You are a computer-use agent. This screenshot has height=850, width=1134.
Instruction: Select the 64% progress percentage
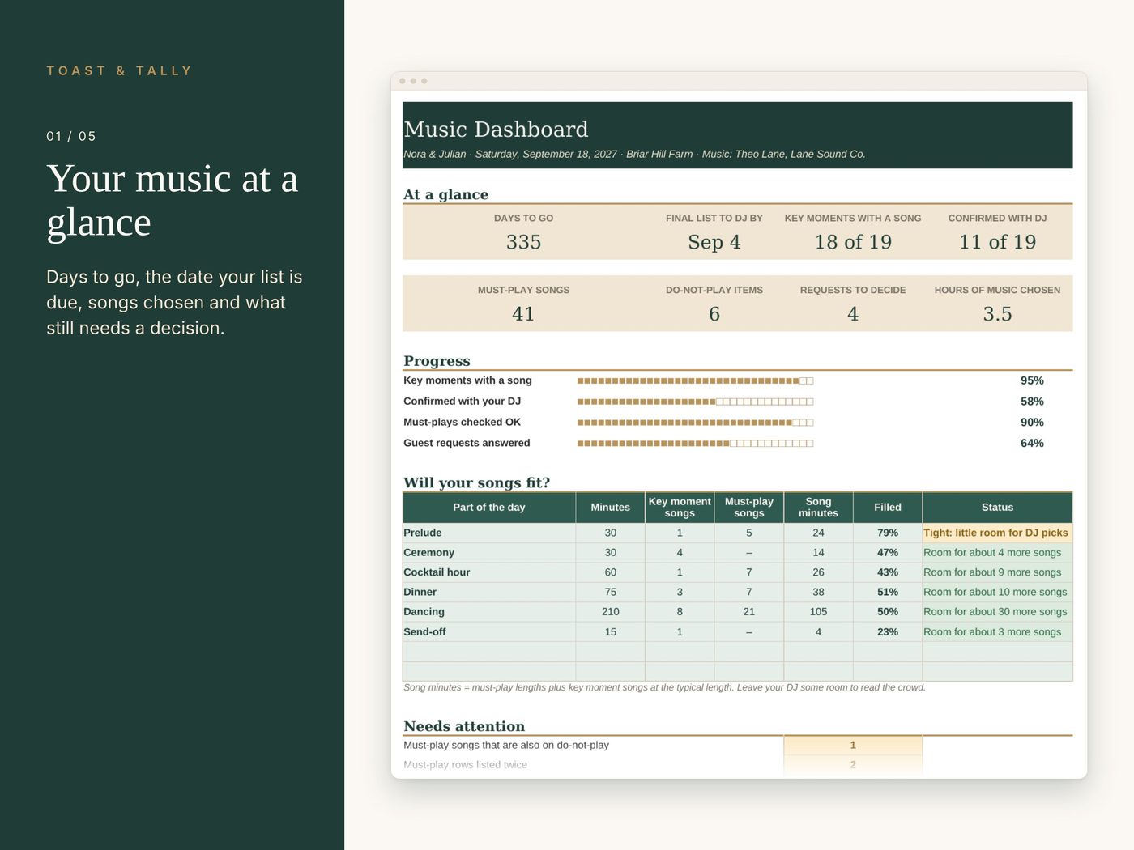tap(1032, 444)
